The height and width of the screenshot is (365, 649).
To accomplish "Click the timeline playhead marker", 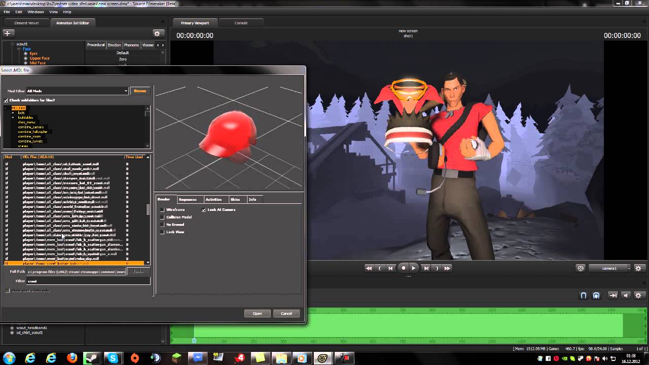I will (x=194, y=341).
